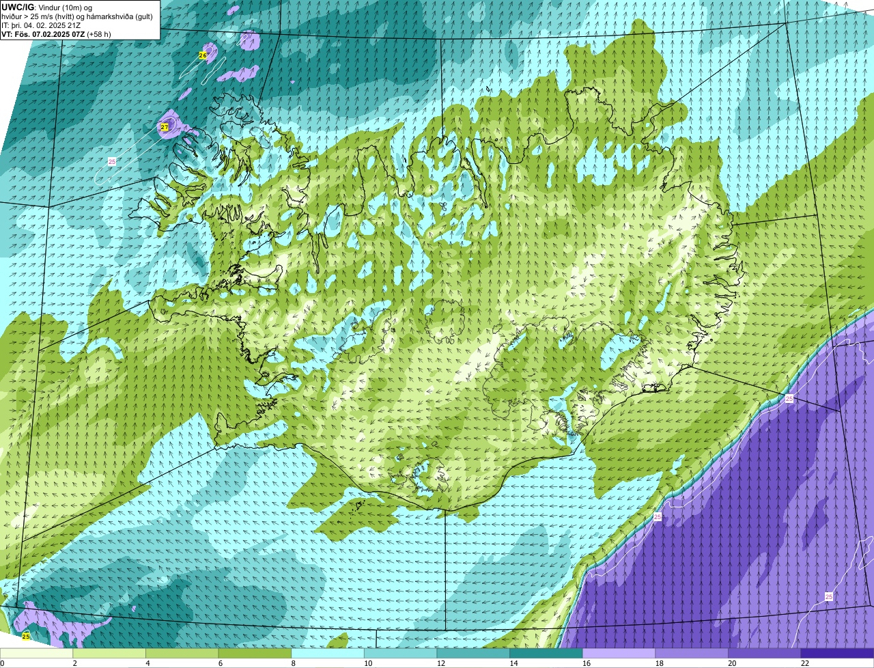Click the 6–8 m/s green legend swatch

click(x=255, y=653)
